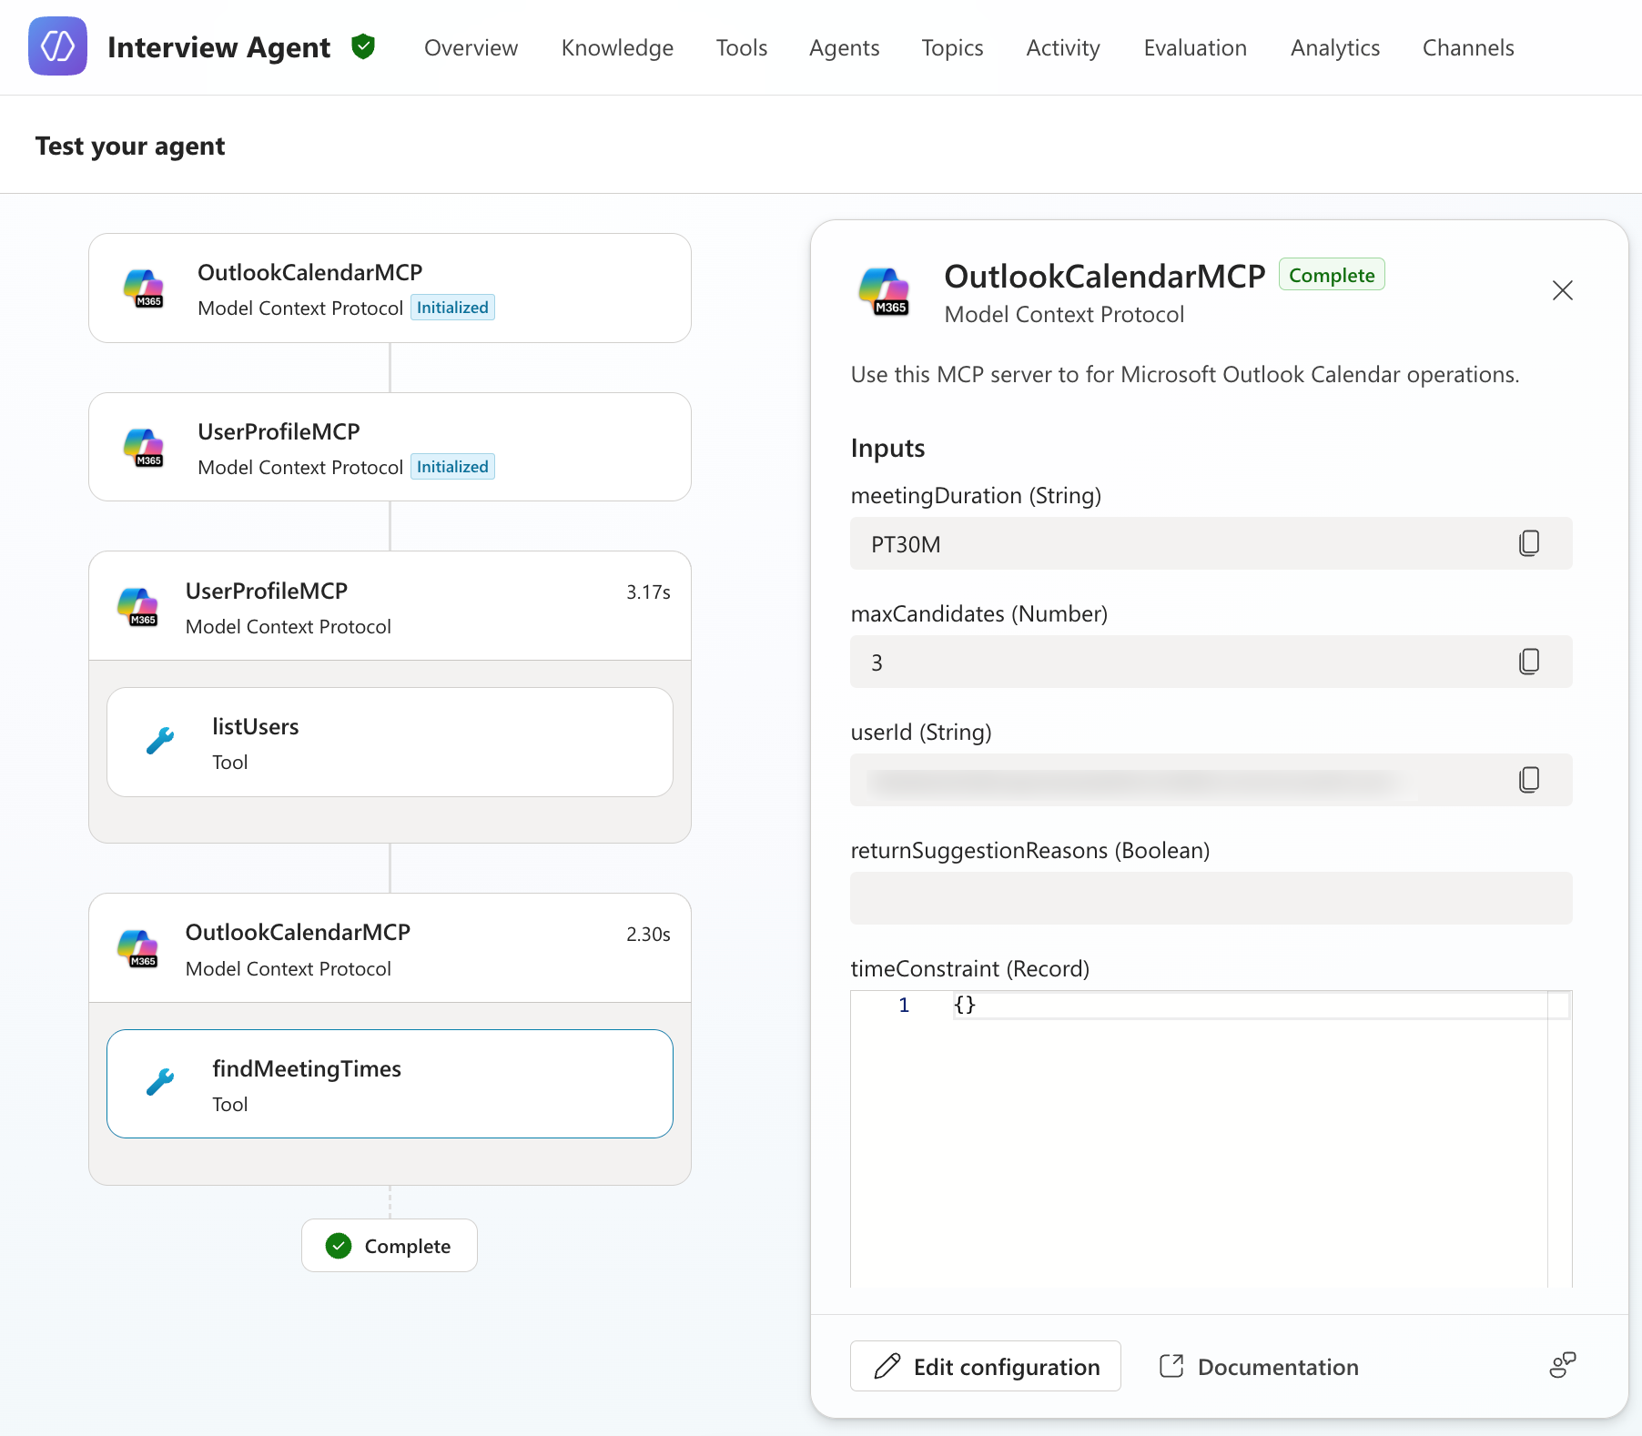Copy the maxCandidates input value
Screen dimensions: 1642x1436
(1529, 662)
